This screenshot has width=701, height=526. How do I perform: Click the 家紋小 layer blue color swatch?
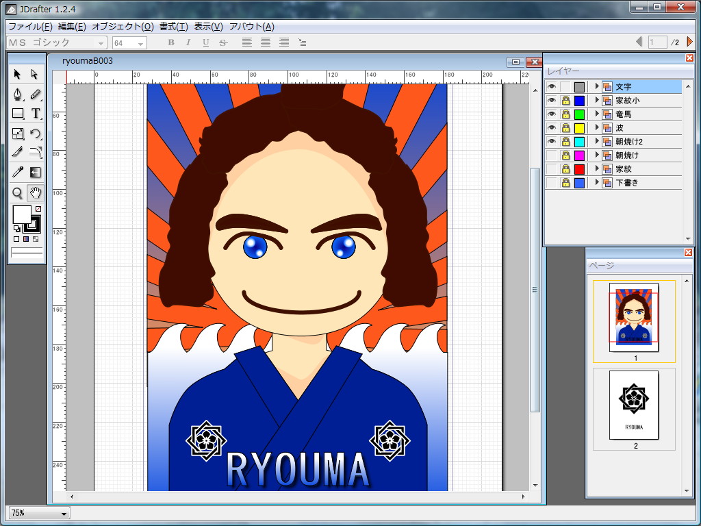[x=579, y=101]
